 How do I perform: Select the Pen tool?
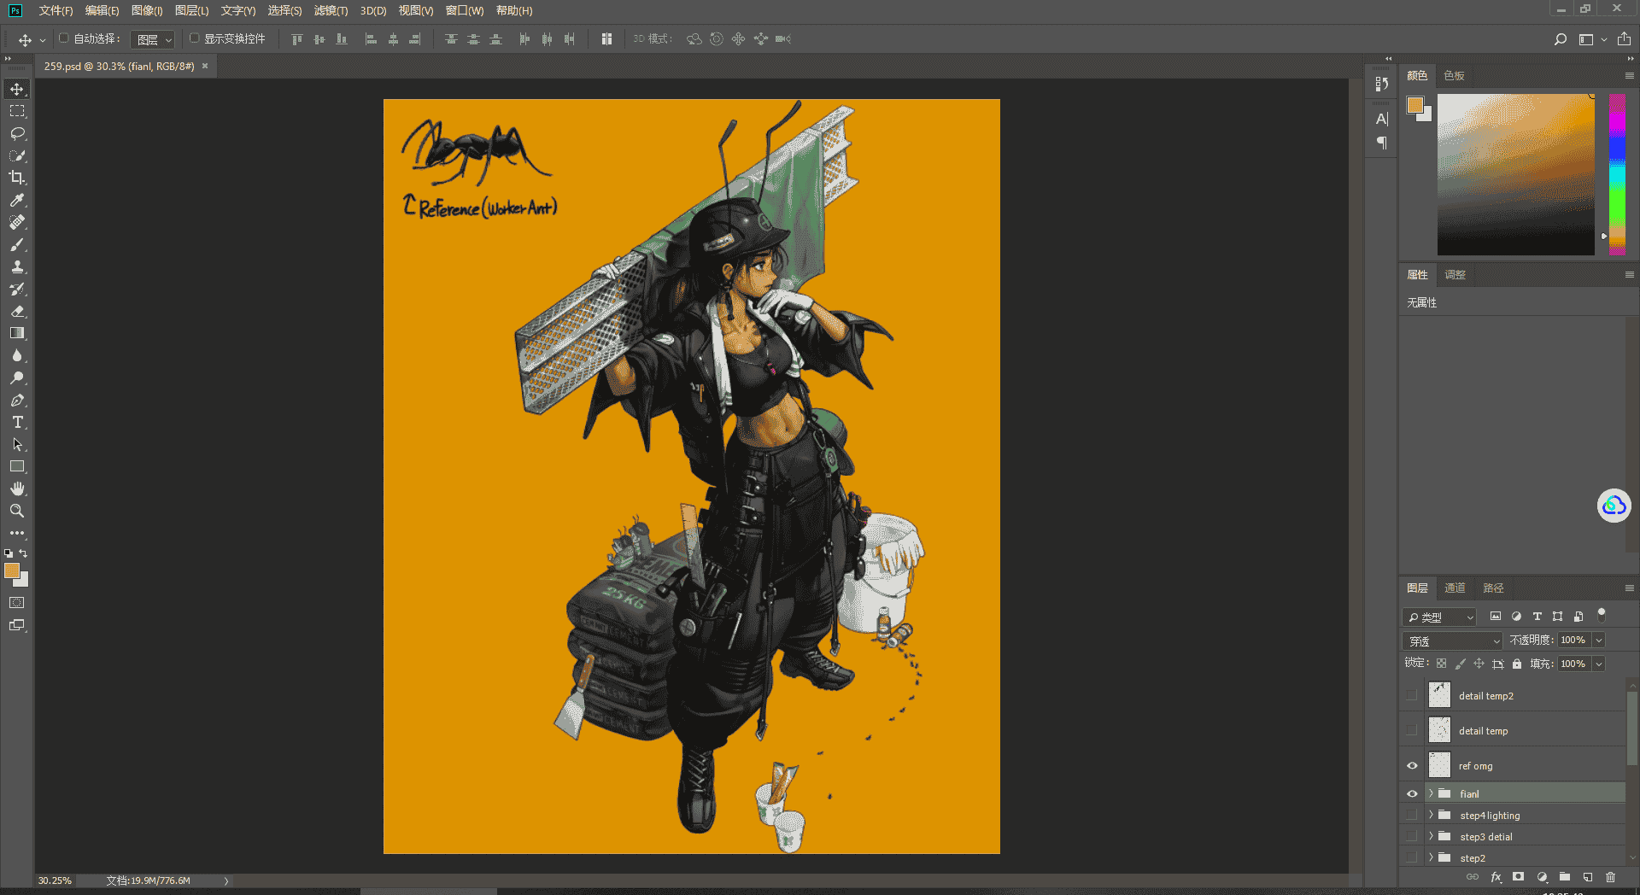click(17, 400)
